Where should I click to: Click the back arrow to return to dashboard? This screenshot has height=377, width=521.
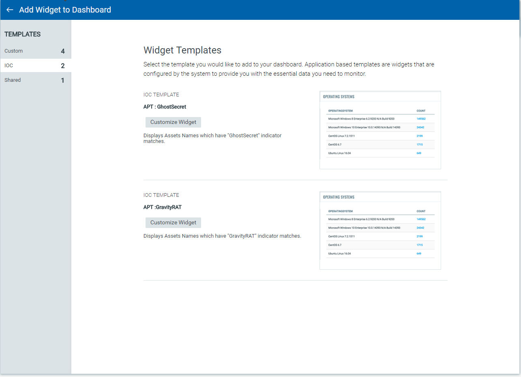click(9, 10)
